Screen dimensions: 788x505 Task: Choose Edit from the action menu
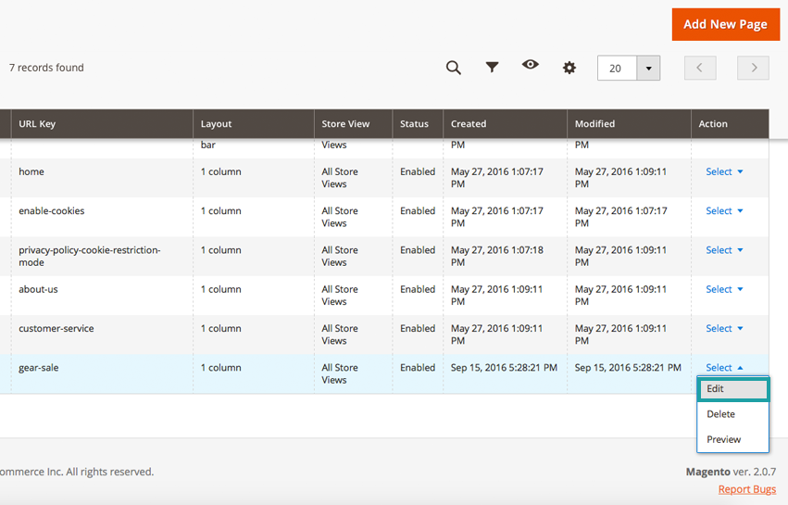tap(732, 389)
